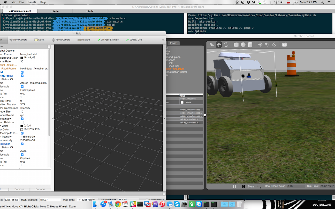
Task: Toggle the Invert Rainbow checkbox
Action: coord(22,122)
